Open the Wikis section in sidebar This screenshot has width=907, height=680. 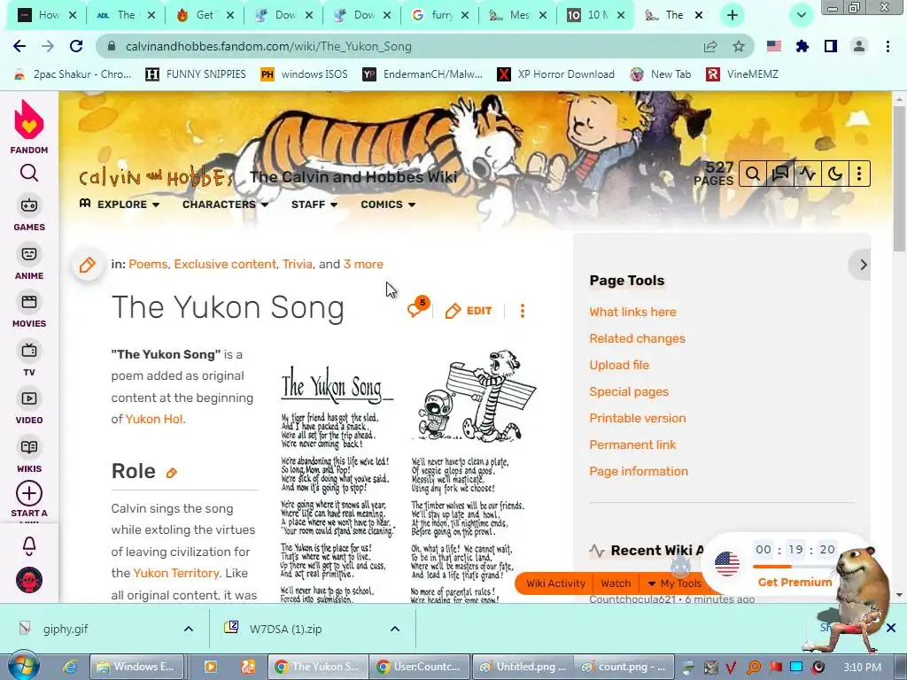(29, 456)
